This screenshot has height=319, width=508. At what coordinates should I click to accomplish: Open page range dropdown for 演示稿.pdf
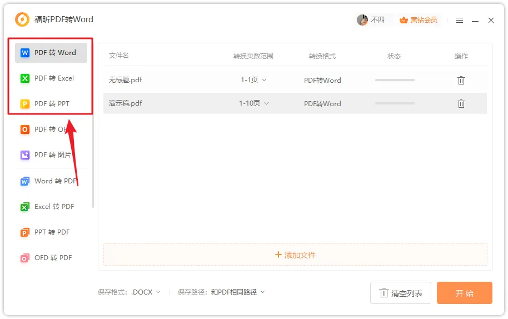click(x=253, y=103)
